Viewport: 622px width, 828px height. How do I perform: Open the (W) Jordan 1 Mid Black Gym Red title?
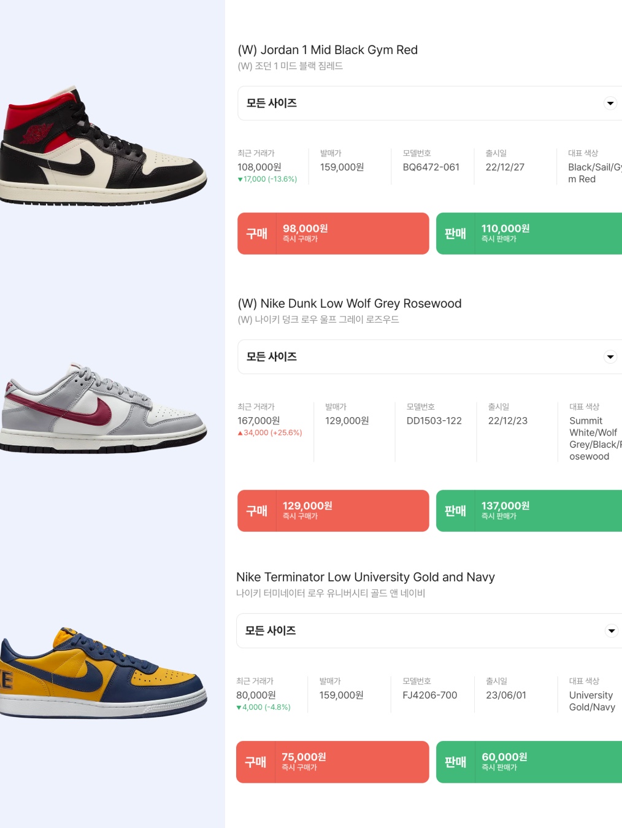pos(328,50)
